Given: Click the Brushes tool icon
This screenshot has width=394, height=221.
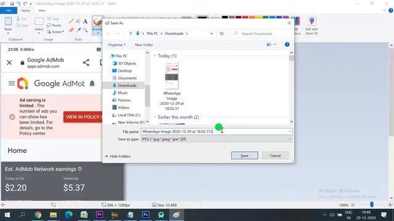Looking at the screenshot, I should tap(97, 22).
